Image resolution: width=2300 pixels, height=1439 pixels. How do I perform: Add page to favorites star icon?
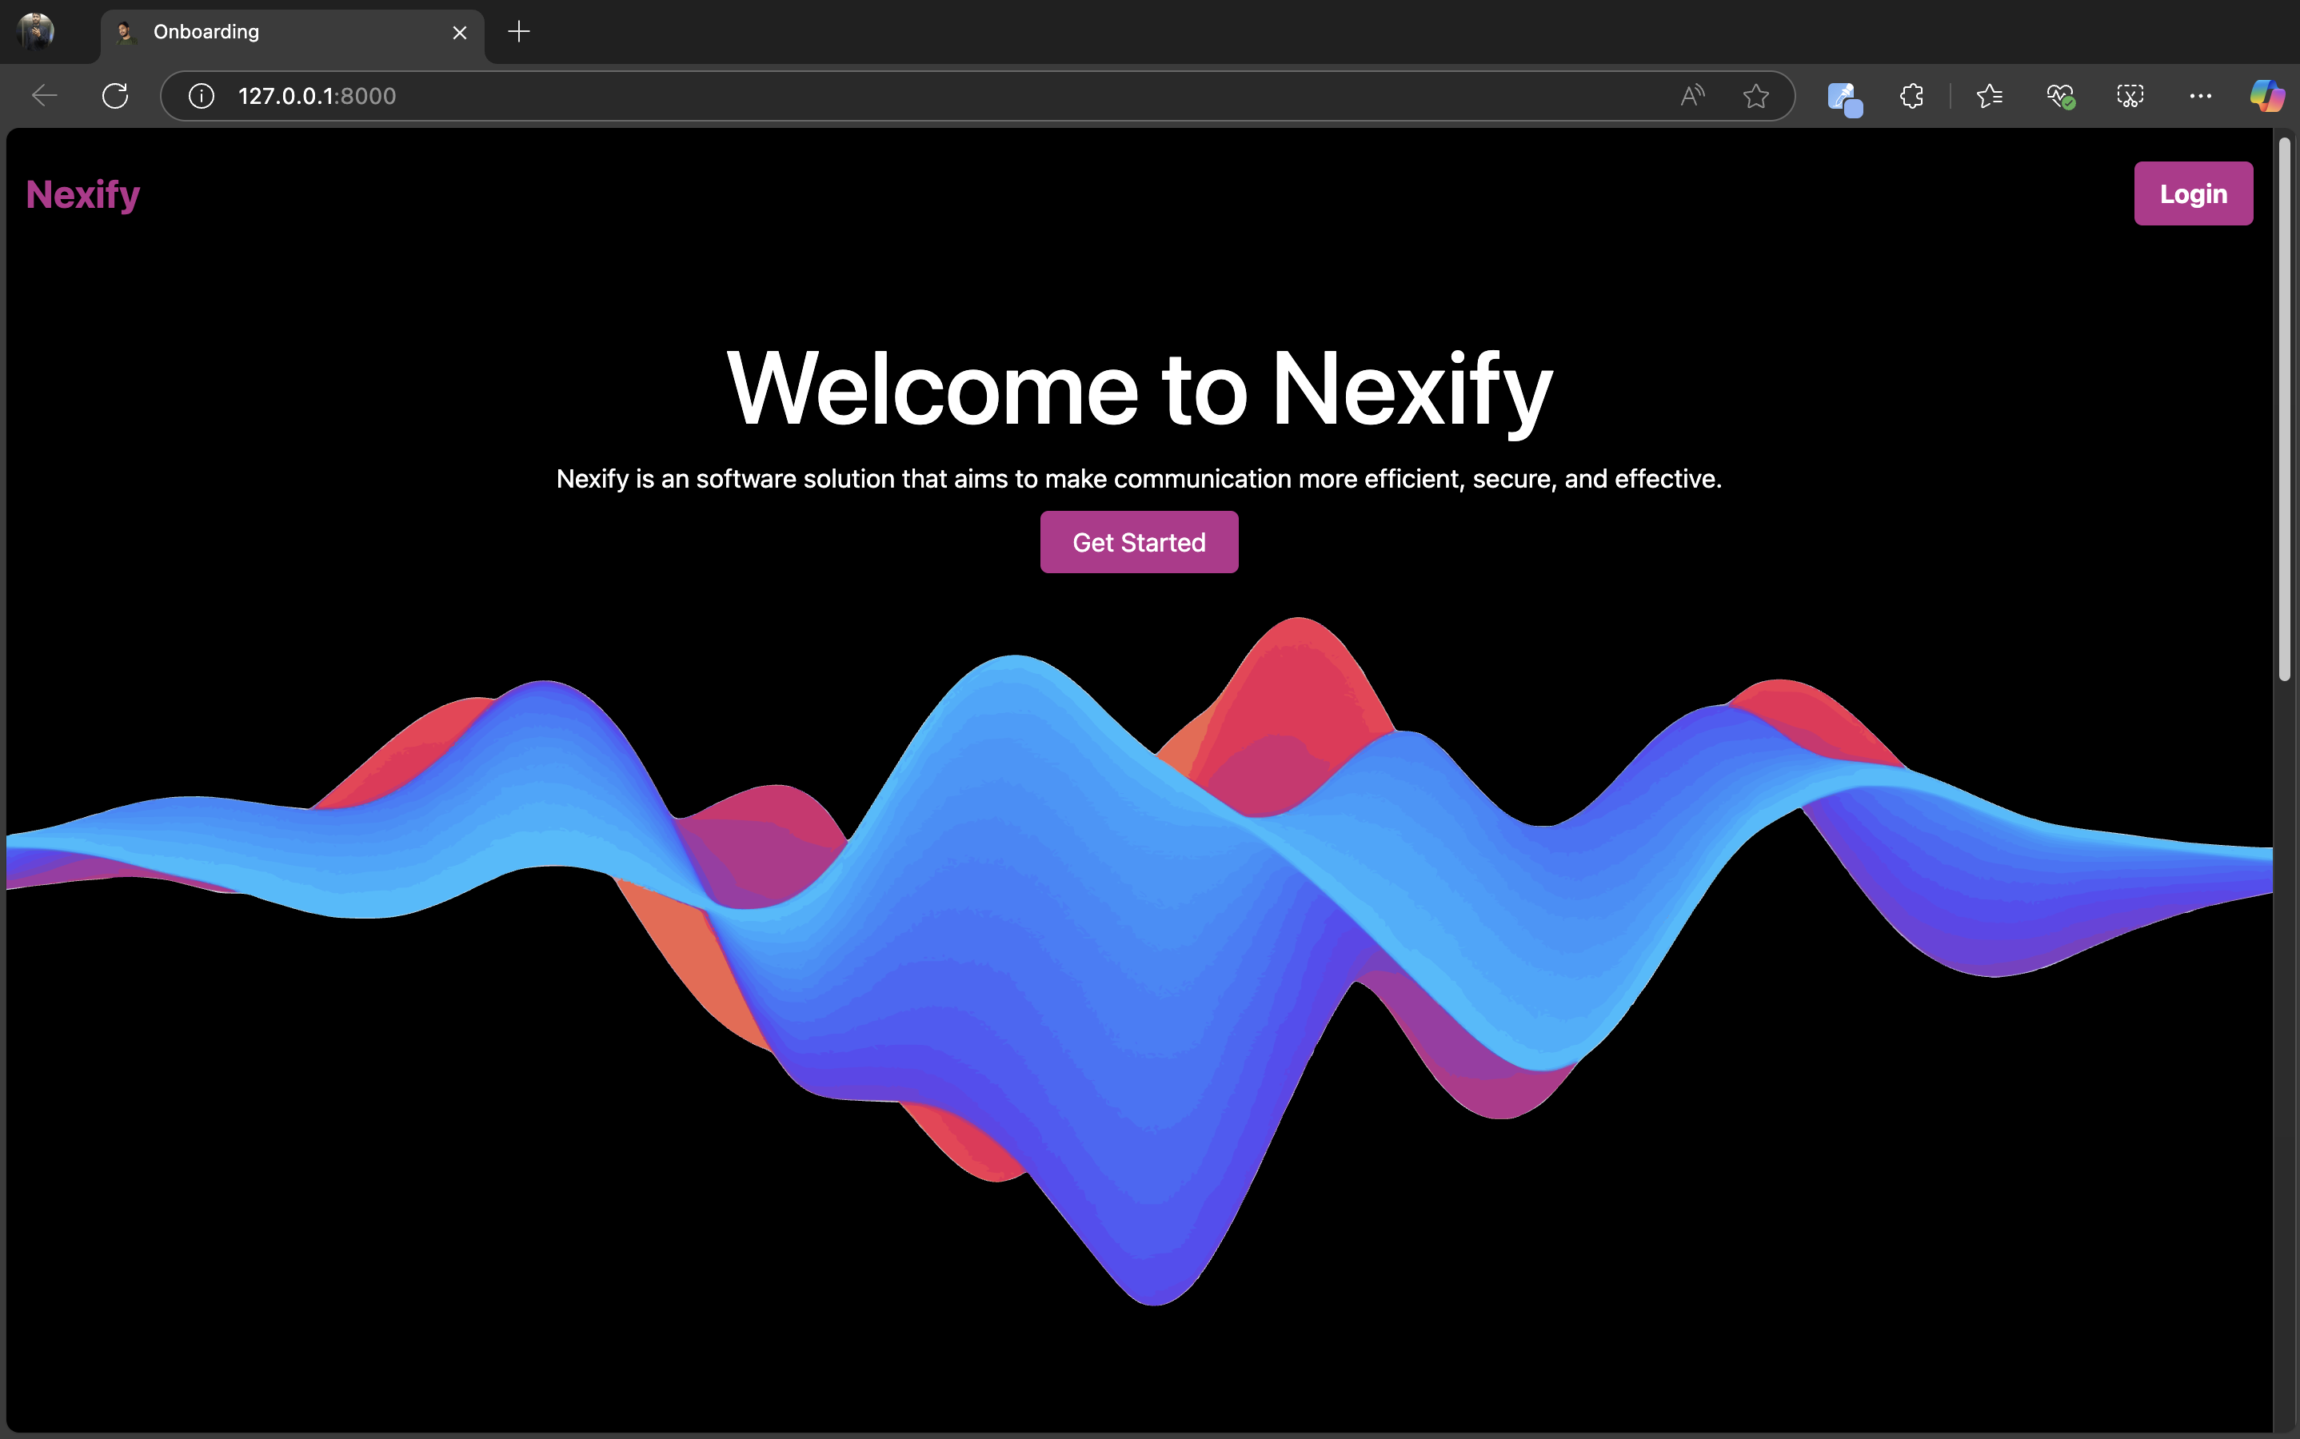coord(1755,95)
